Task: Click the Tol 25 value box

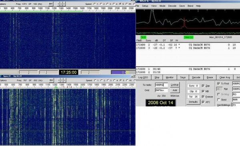Action: (193, 97)
